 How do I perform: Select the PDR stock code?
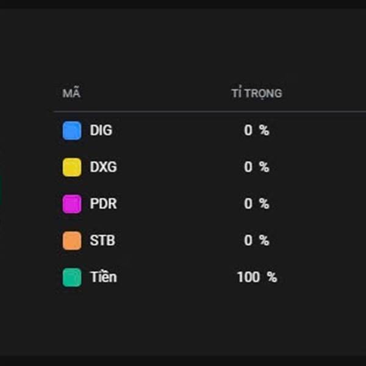[103, 204]
